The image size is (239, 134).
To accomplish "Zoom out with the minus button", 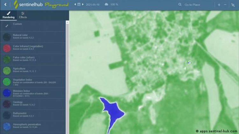I will 225,5.
